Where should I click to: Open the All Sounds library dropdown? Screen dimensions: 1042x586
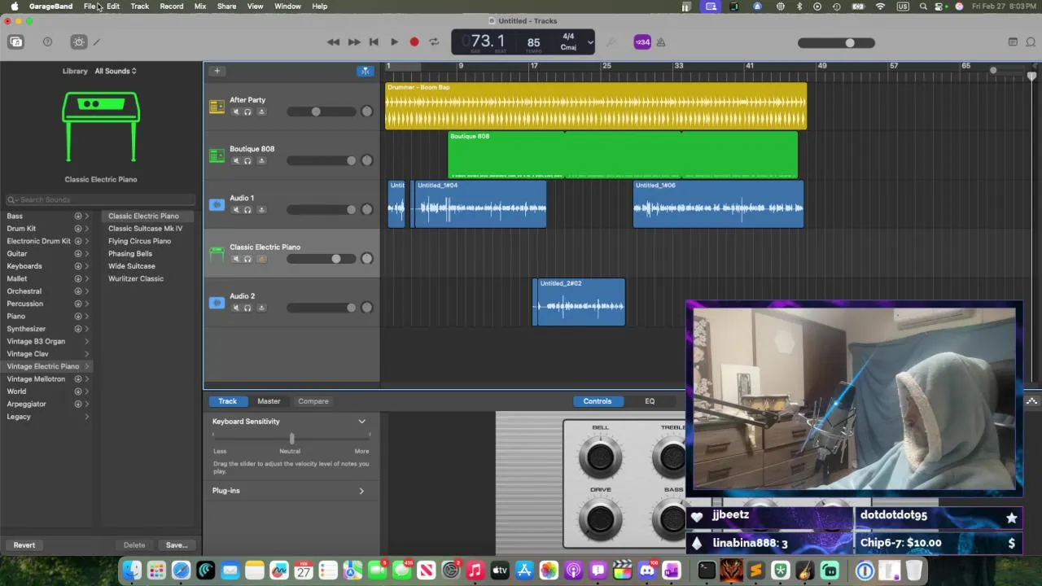click(x=116, y=71)
